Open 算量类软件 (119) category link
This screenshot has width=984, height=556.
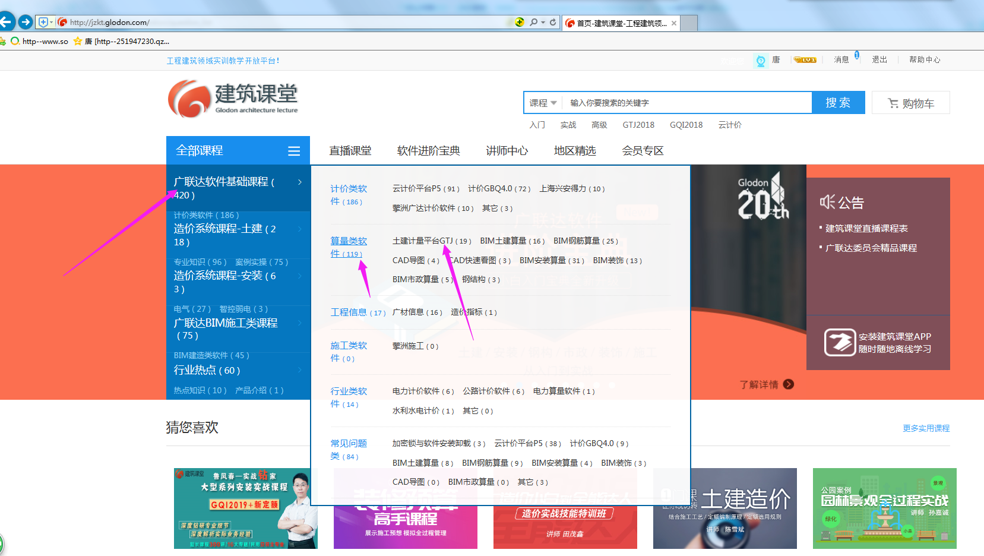(349, 247)
